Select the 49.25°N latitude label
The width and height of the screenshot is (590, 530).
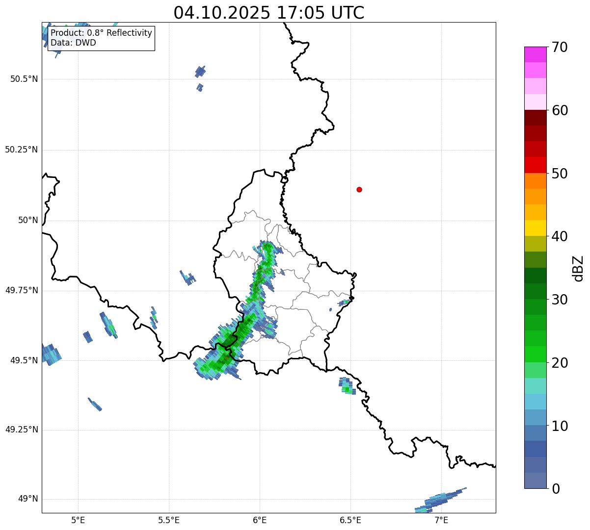(22, 430)
